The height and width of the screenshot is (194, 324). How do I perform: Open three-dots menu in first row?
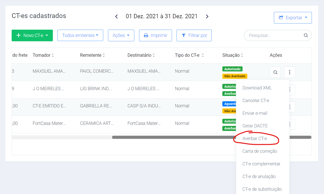[x=289, y=72]
